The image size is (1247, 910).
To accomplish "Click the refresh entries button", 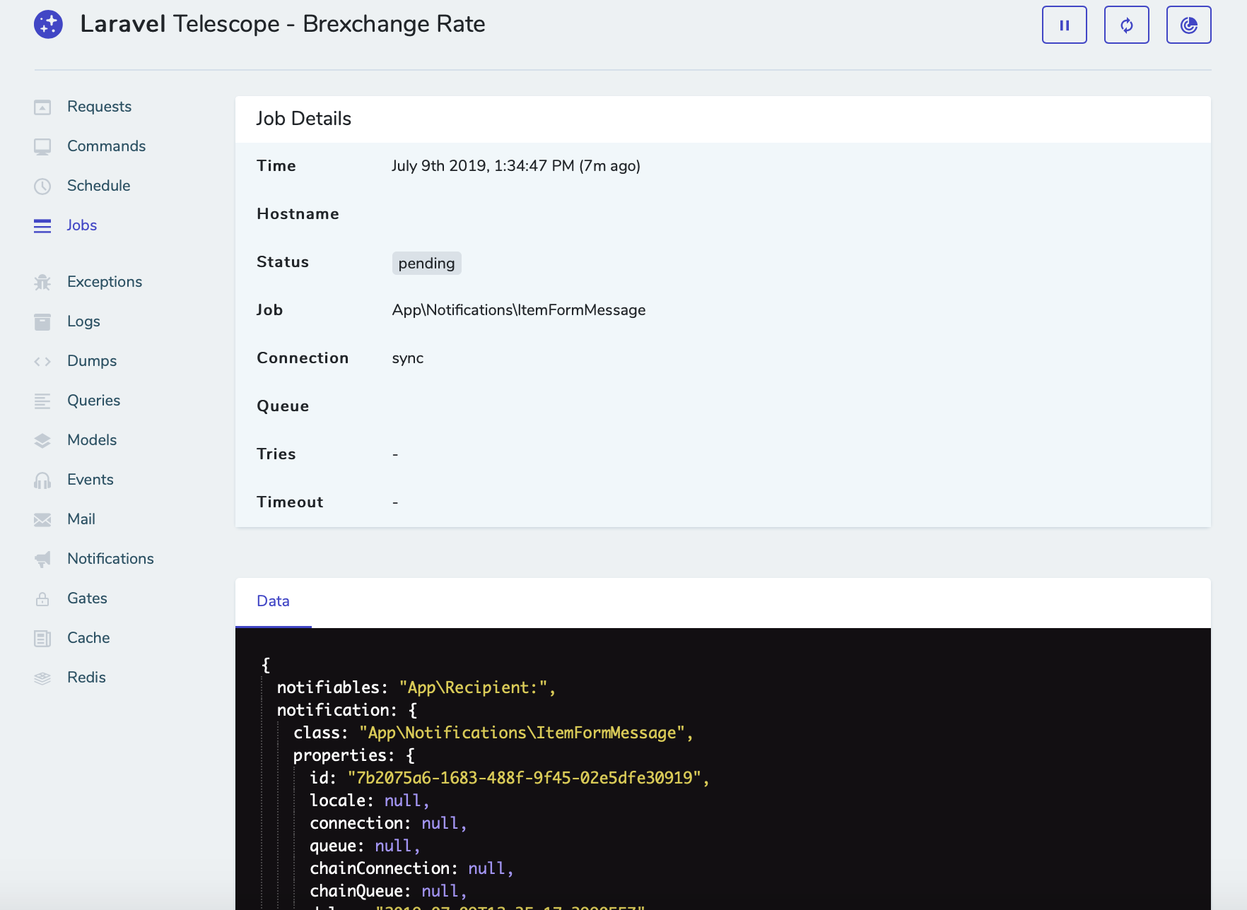I will click(x=1126, y=25).
